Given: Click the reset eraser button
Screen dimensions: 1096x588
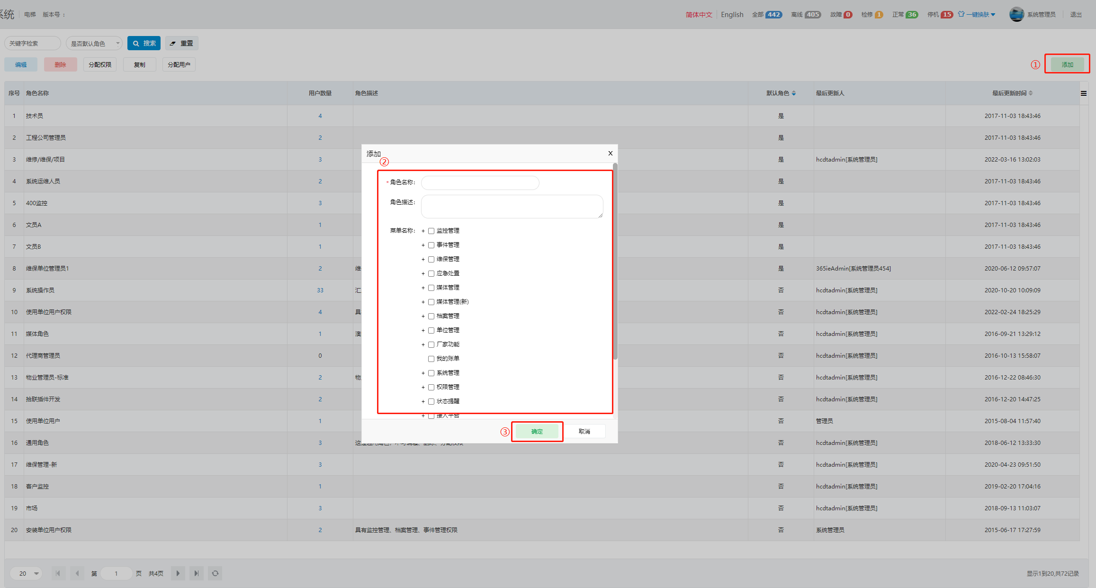Looking at the screenshot, I should click(181, 43).
